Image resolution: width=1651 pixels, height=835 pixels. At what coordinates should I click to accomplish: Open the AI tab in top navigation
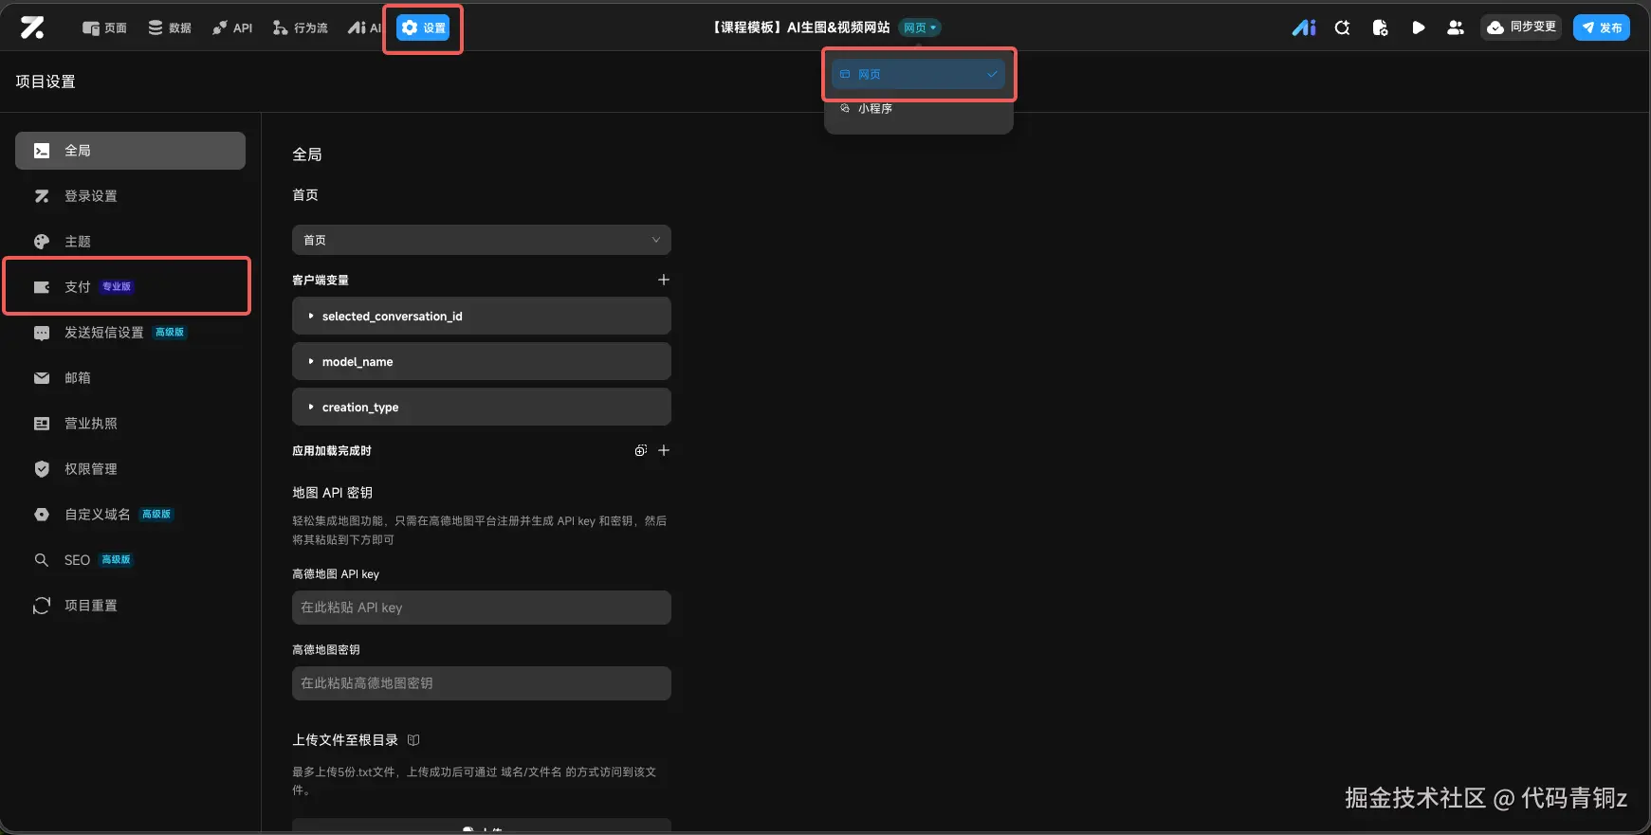(364, 27)
